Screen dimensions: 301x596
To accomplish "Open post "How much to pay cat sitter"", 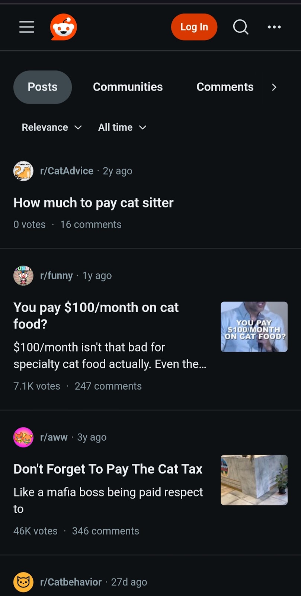I will click(93, 203).
